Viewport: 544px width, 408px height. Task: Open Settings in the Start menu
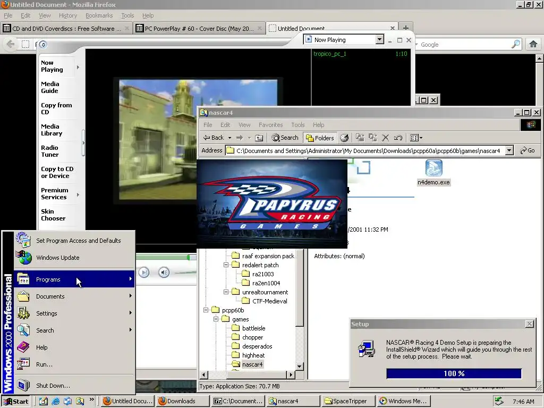pos(74,313)
